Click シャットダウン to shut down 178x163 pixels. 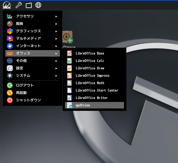28,100
